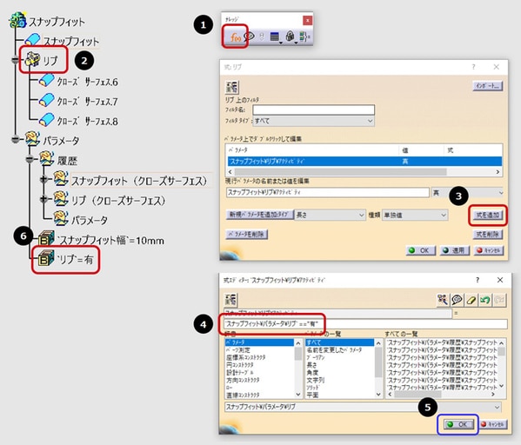Collapse the パラメータ node in the tree
Image resolution: width=521 pixels, height=445 pixels.
pyautogui.click(x=16, y=139)
